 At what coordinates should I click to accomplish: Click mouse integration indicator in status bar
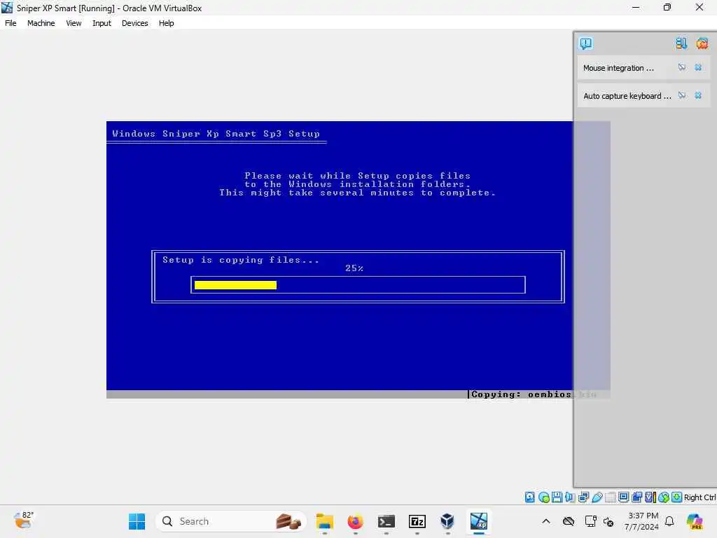point(664,497)
